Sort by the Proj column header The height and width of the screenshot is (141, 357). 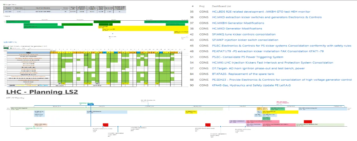[x=202, y=6]
